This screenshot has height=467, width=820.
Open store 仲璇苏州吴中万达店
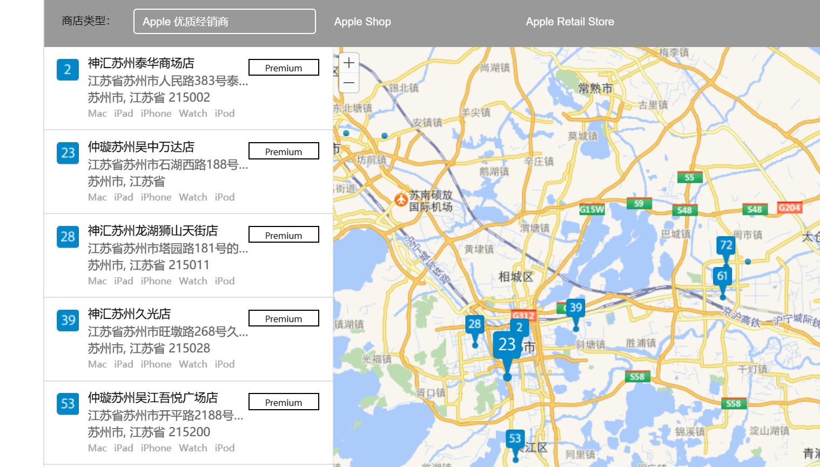tap(141, 147)
